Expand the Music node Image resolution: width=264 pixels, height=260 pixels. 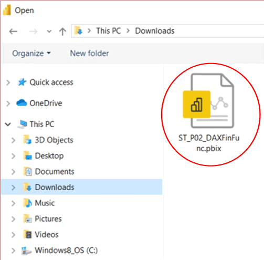coord(13,203)
